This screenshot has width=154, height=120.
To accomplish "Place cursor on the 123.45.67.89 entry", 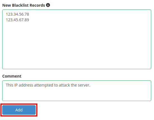I will point(18,20).
